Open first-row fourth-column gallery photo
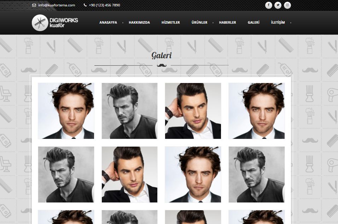This screenshot has height=224, width=338. tap(257, 111)
